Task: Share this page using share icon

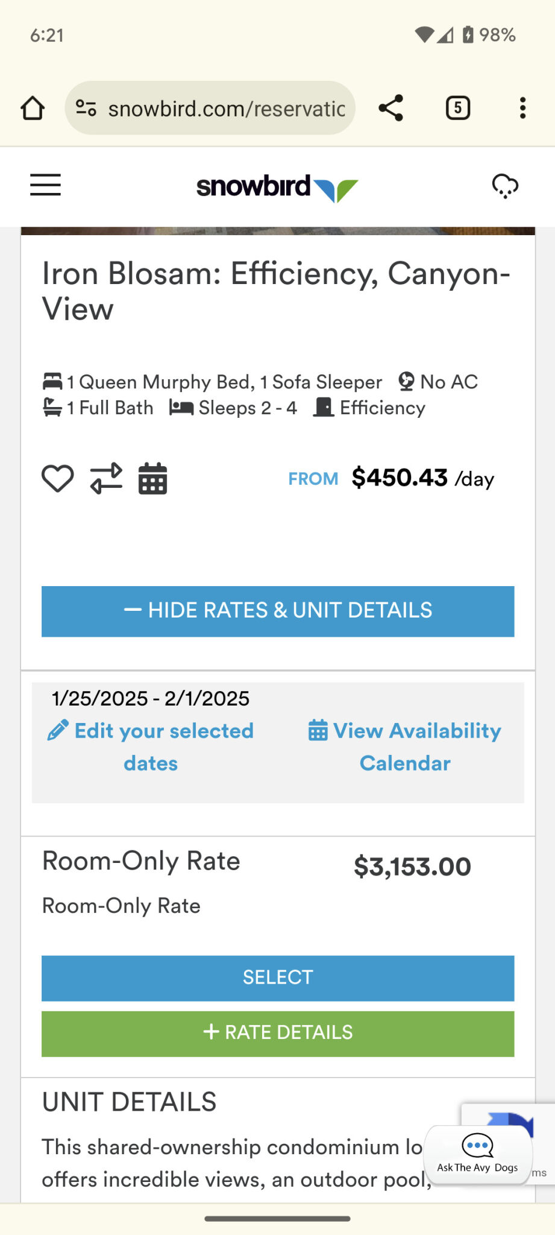Action: 391,109
